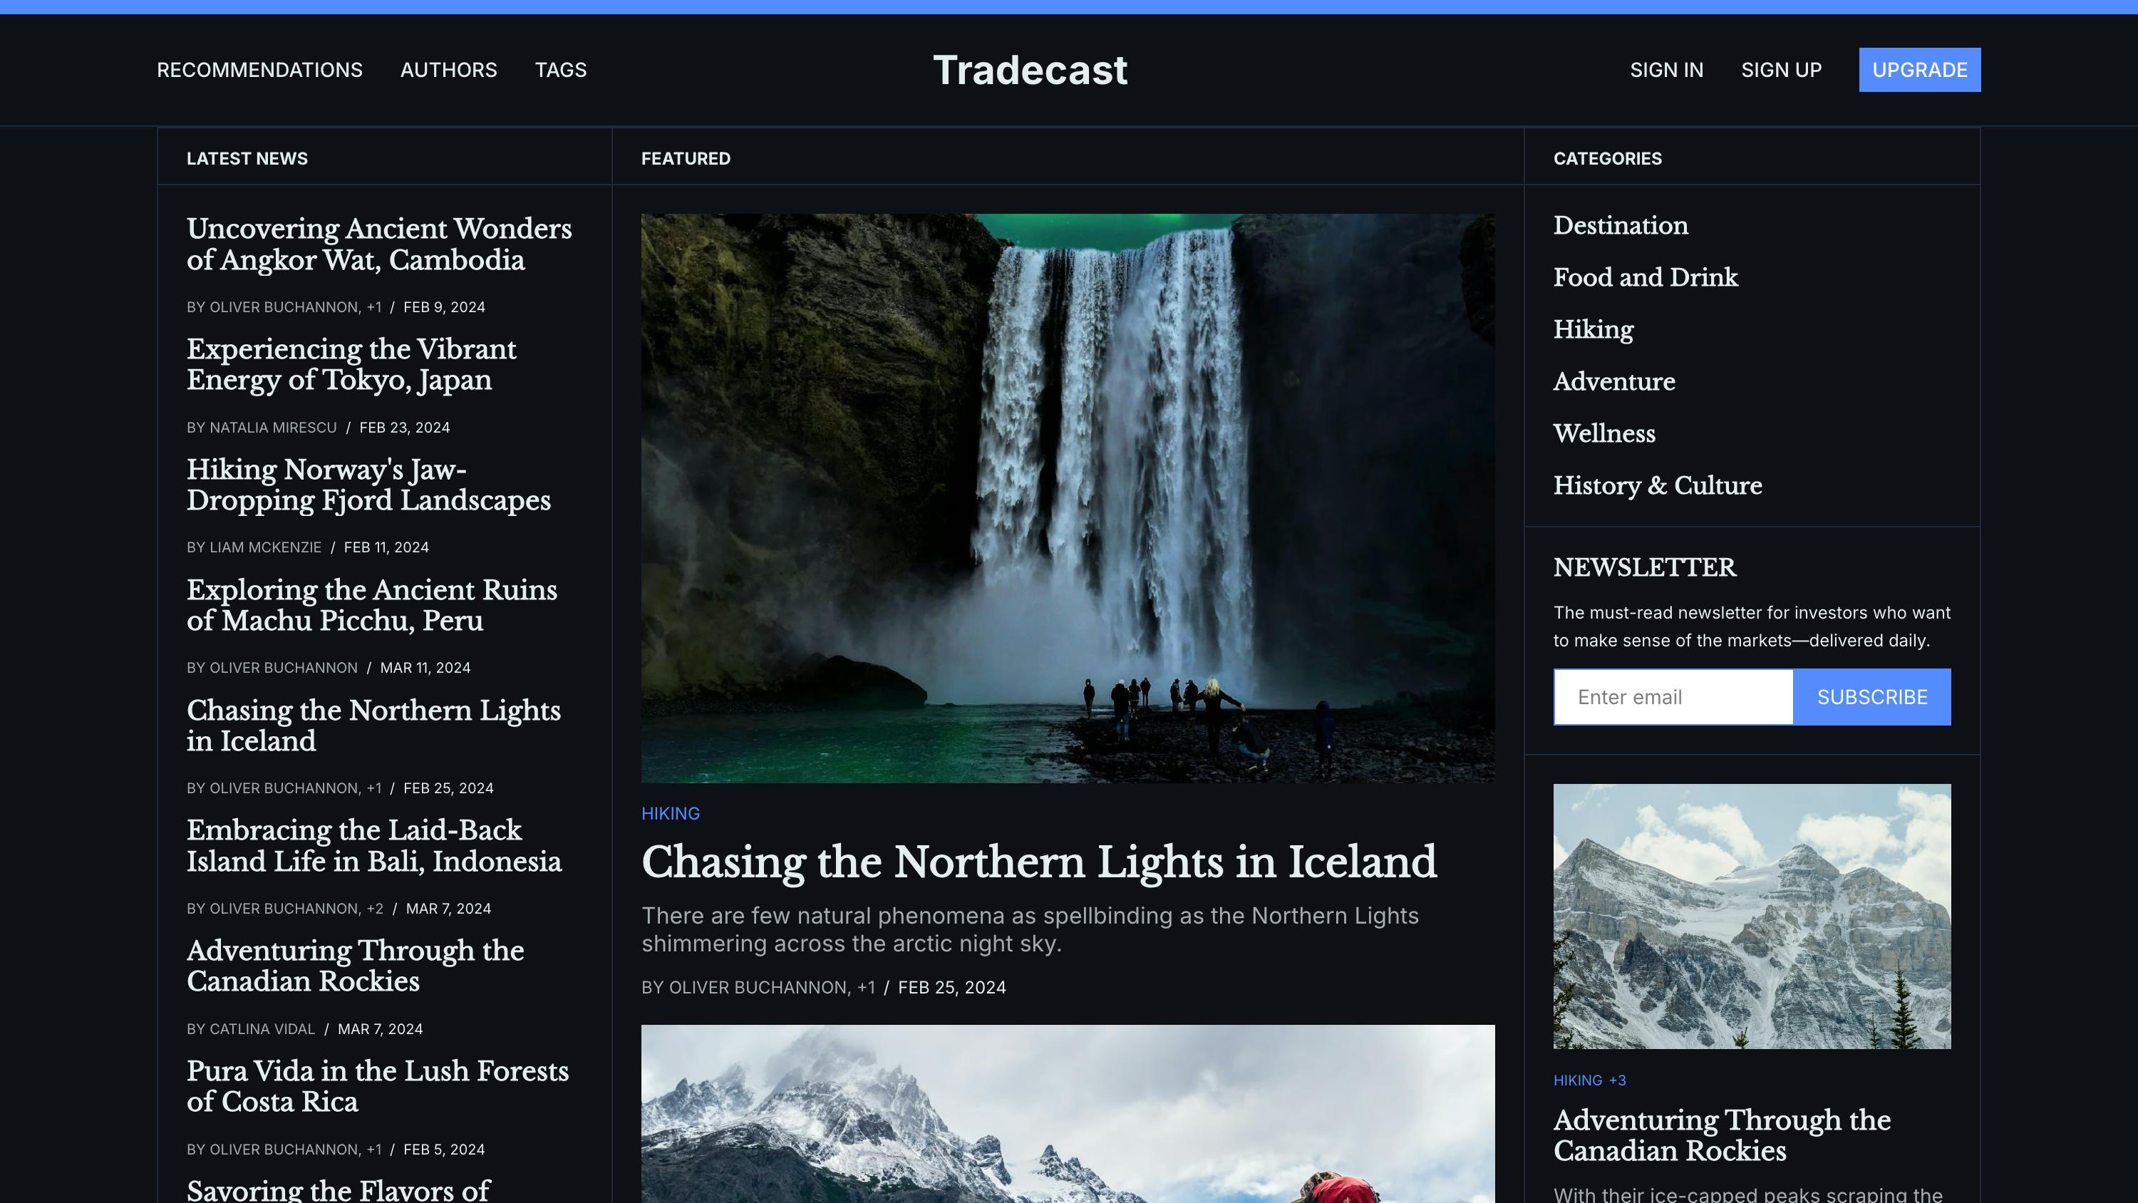Click the Sign Up link
2138x1203 pixels.
click(1781, 70)
